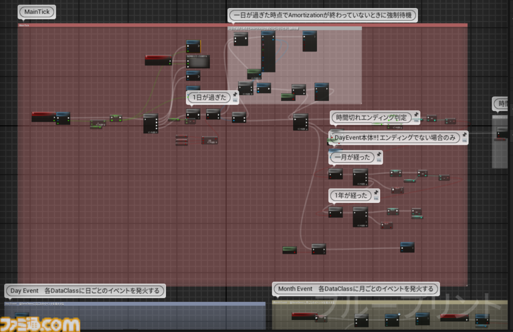The image size is (513, 332).
Task: Pin the "1日が過ぎた" comment bubble
Action: (x=235, y=95)
